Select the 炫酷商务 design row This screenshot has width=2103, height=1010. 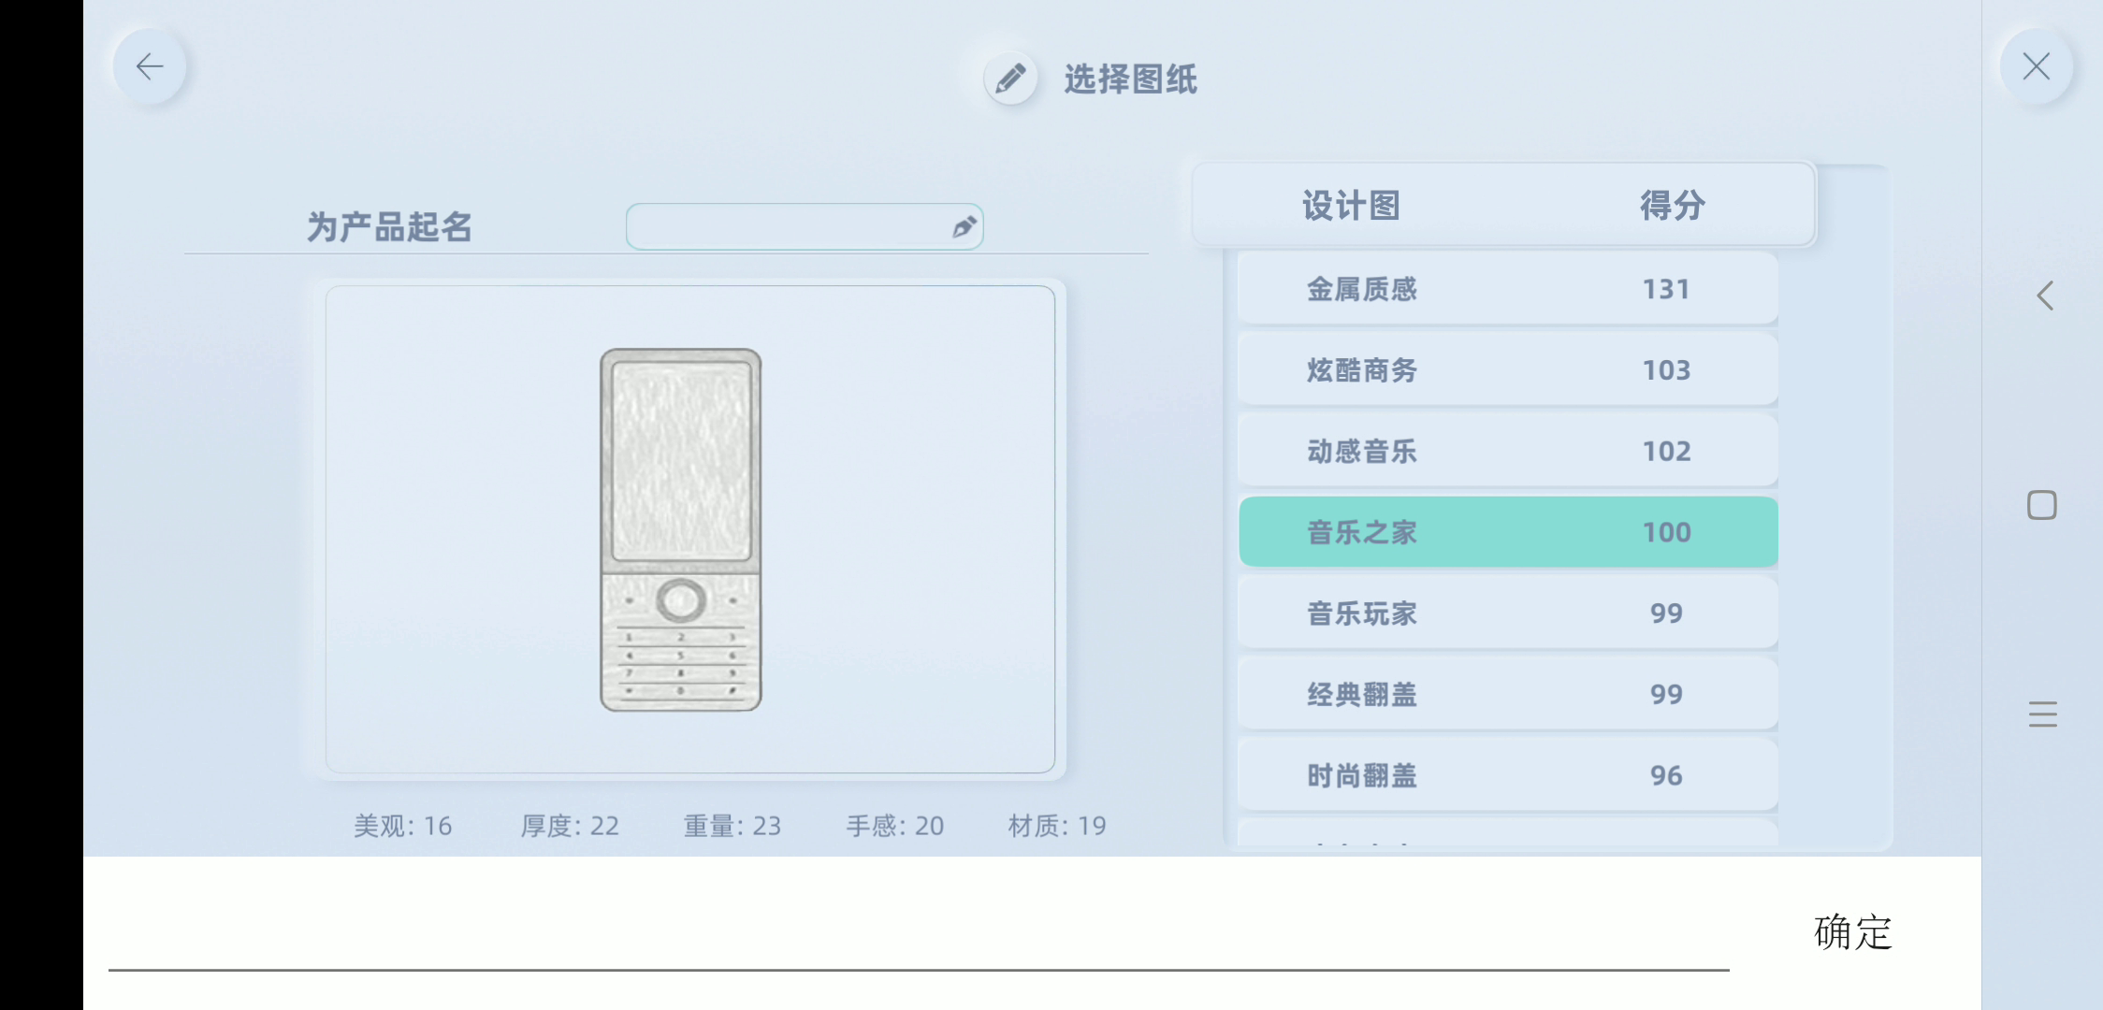(x=1508, y=370)
